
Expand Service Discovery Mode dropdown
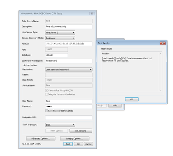(x=60, y=38)
